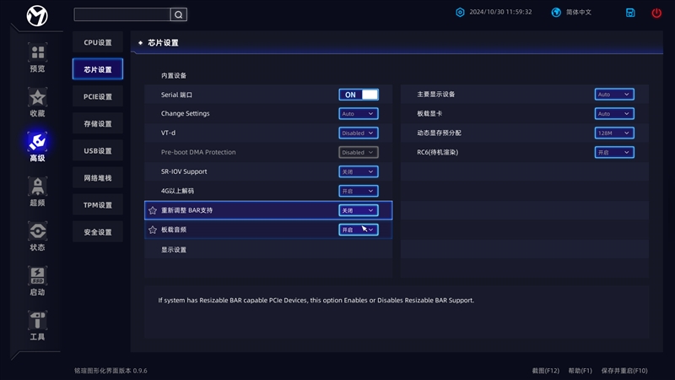Open the 主要显示设备 Auto dropdown

pos(614,95)
